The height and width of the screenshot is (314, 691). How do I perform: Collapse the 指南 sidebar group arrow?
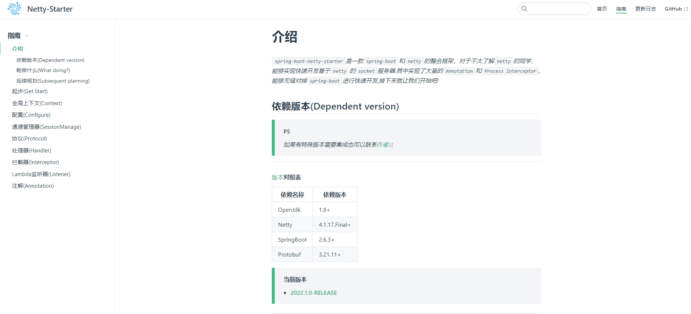coord(27,36)
